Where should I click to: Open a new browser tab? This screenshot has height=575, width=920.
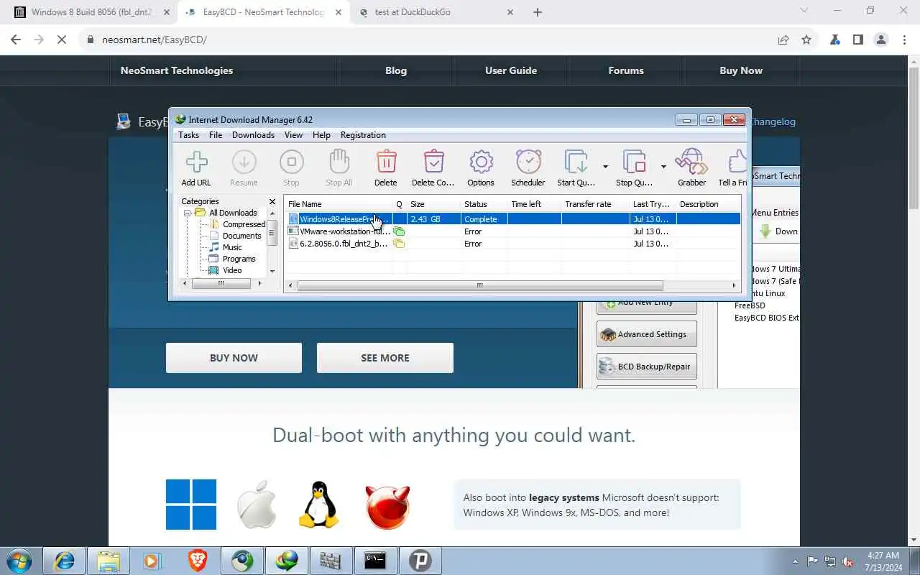click(538, 12)
